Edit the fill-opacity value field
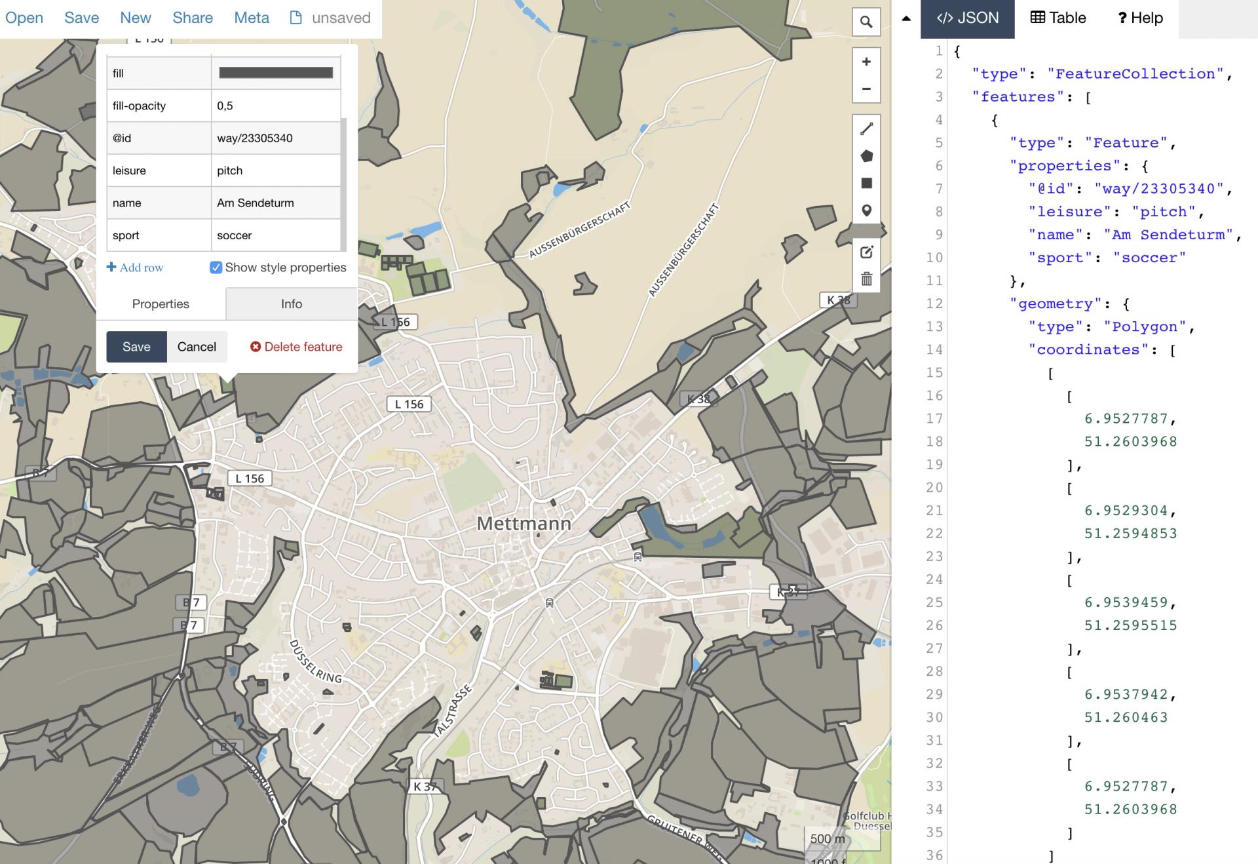1258x864 pixels. (275, 106)
